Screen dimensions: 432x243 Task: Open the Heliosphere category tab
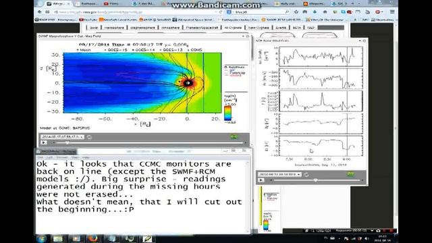coord(114,28)
